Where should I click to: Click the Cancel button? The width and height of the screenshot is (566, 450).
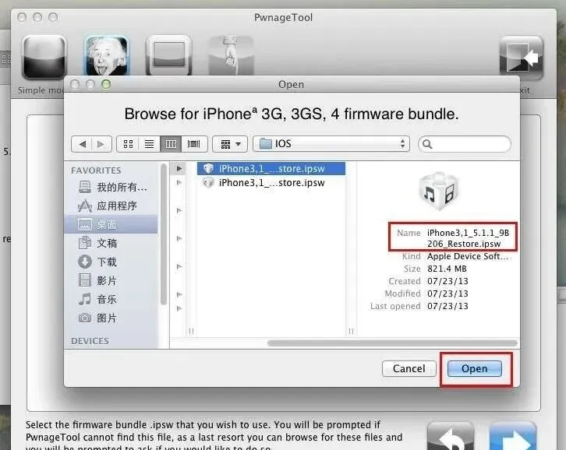coord(409,368)
